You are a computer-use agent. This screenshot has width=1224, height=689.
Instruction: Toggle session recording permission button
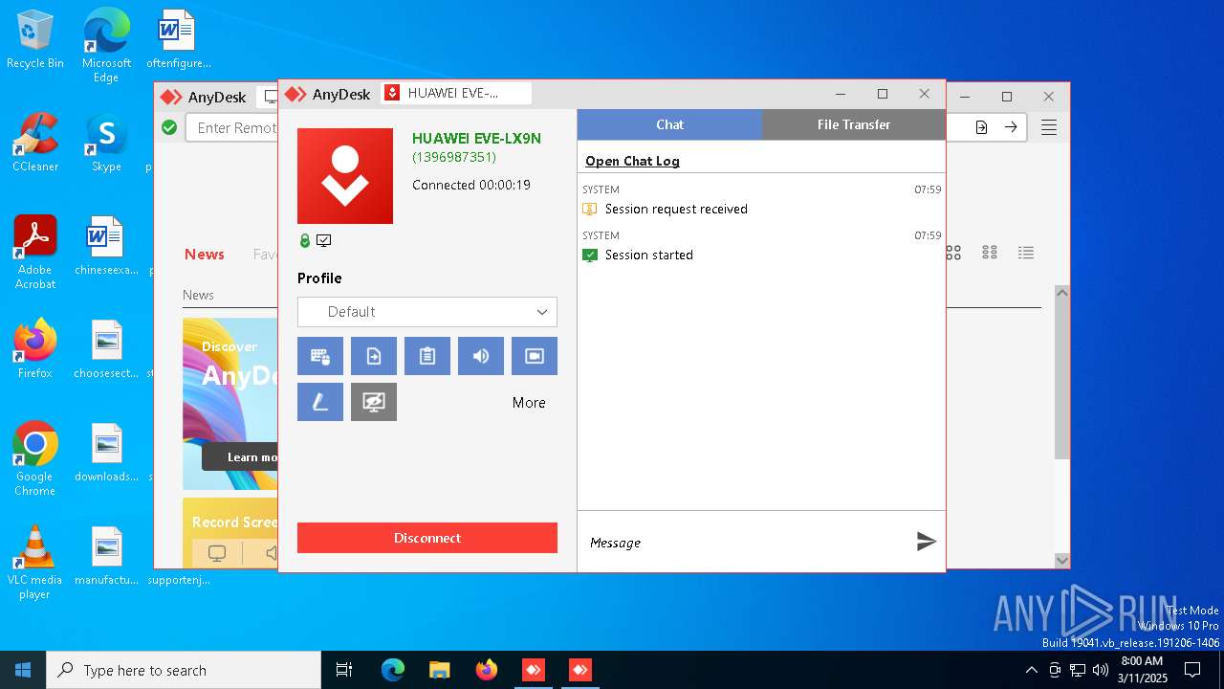[535, 356]
